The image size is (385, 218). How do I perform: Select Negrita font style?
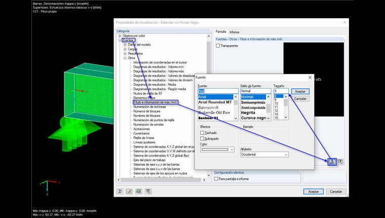[248, 113]
